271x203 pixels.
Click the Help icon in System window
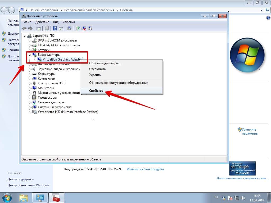[268, 18]
